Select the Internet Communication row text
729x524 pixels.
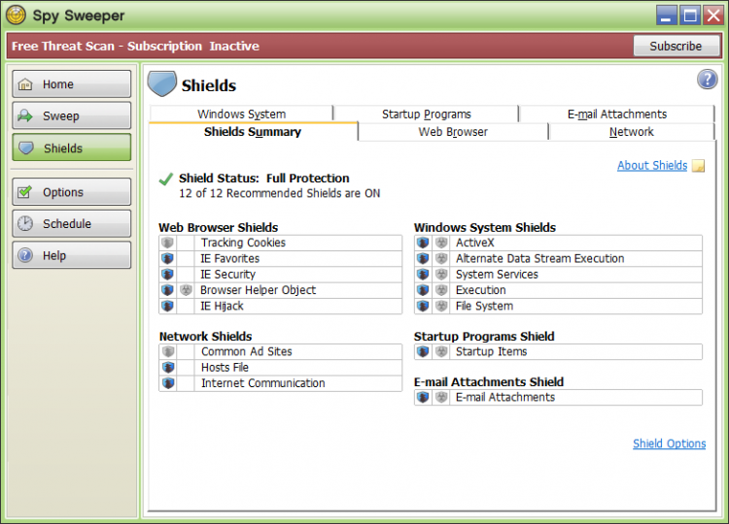(x=262, y=383)
